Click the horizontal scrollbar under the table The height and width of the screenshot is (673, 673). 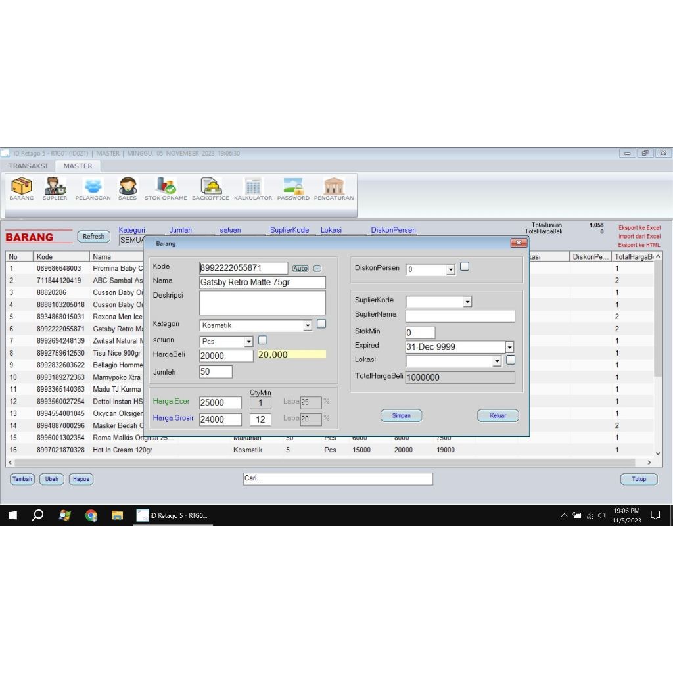coord(329,463)
